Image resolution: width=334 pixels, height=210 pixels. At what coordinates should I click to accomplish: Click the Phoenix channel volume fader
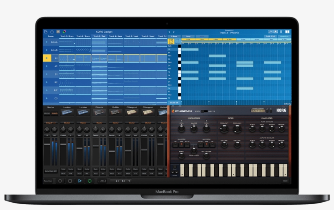click(x=96, y=146)
